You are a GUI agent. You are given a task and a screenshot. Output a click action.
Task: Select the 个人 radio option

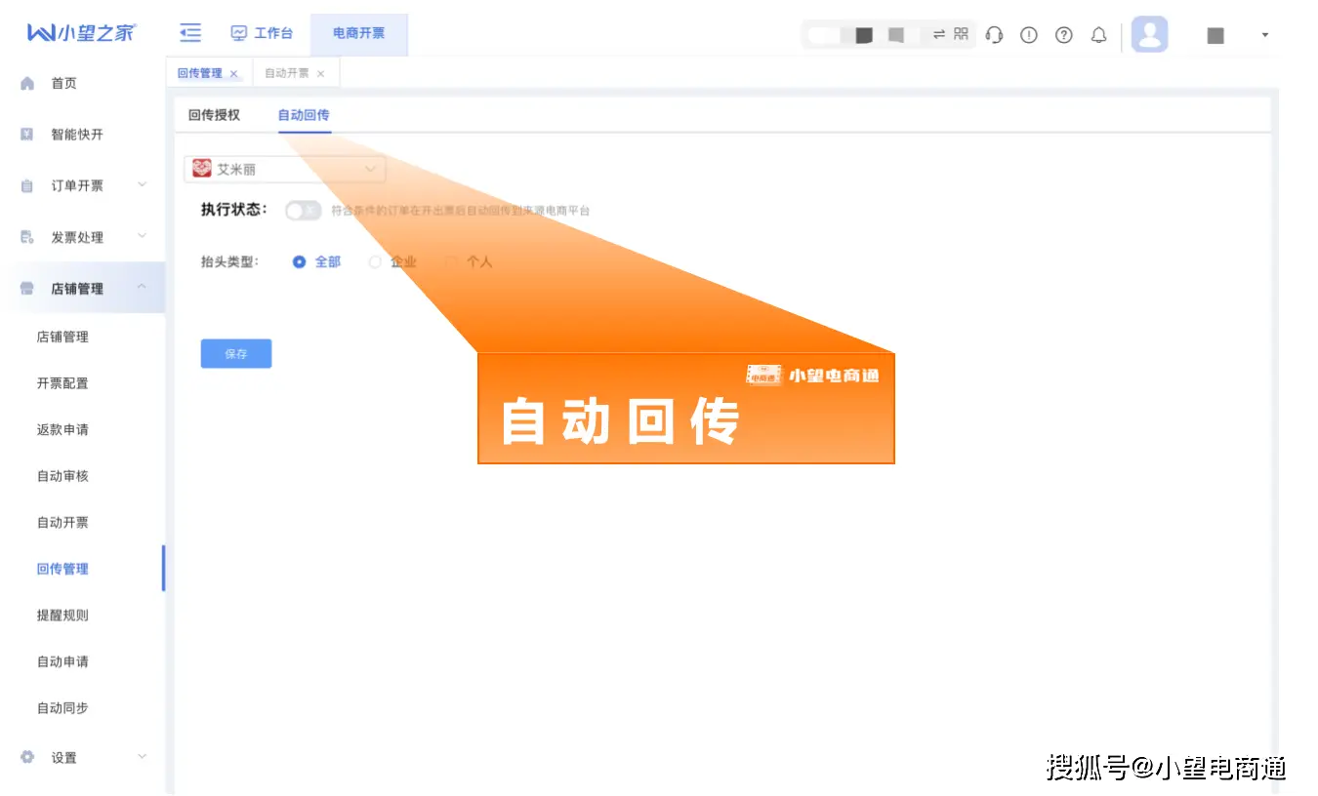tap(451, 261)
